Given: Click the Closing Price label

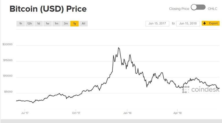Looking at the screenshot, I should pos(179,9).
